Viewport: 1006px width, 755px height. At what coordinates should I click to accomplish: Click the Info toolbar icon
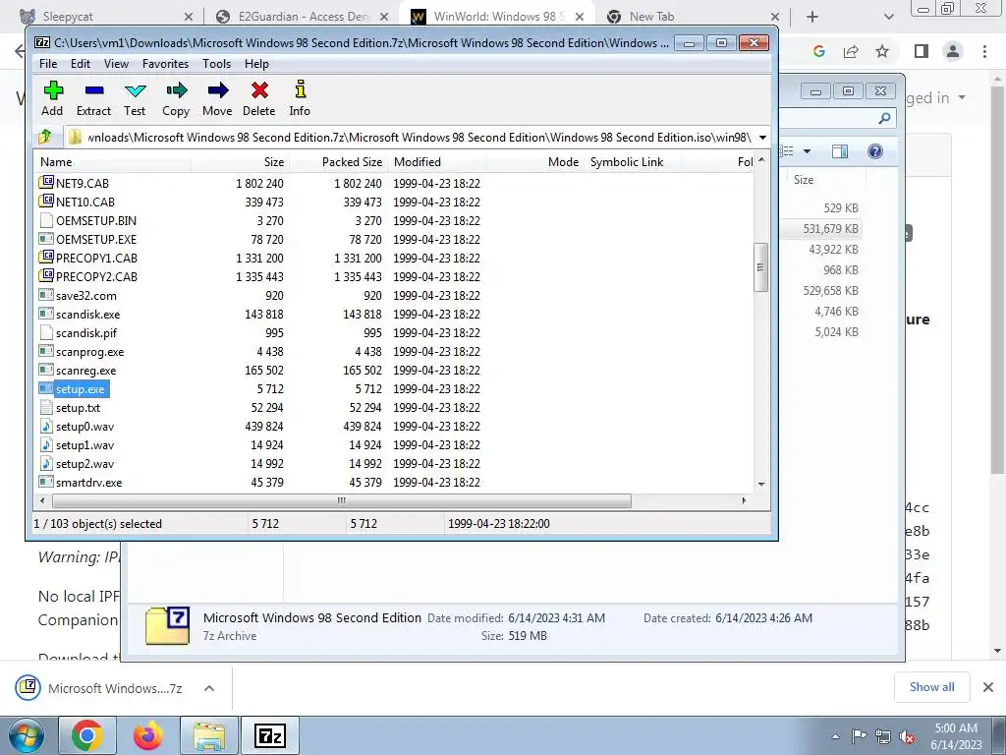300,90
